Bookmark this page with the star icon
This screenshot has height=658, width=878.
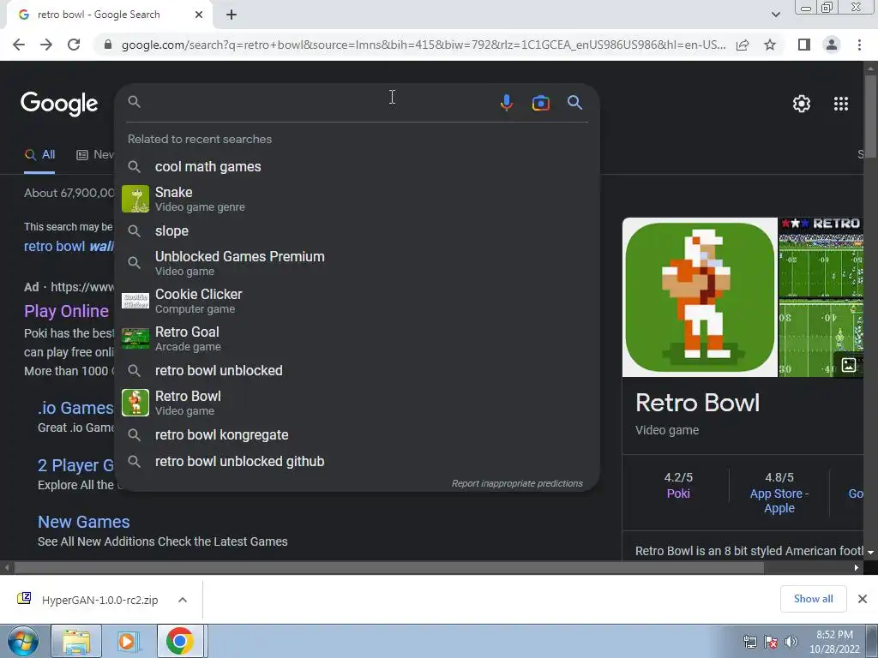(x=770, y=45)
